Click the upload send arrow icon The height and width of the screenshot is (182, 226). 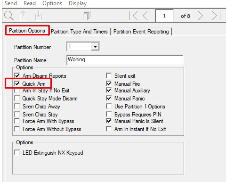[23, 16]
